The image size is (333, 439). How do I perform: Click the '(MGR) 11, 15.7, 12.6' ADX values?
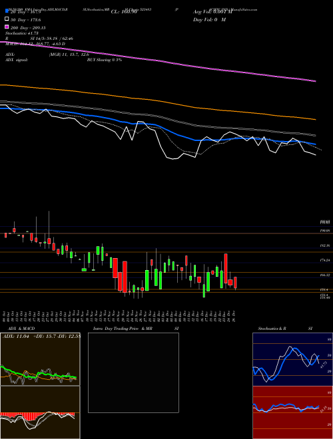69,55
